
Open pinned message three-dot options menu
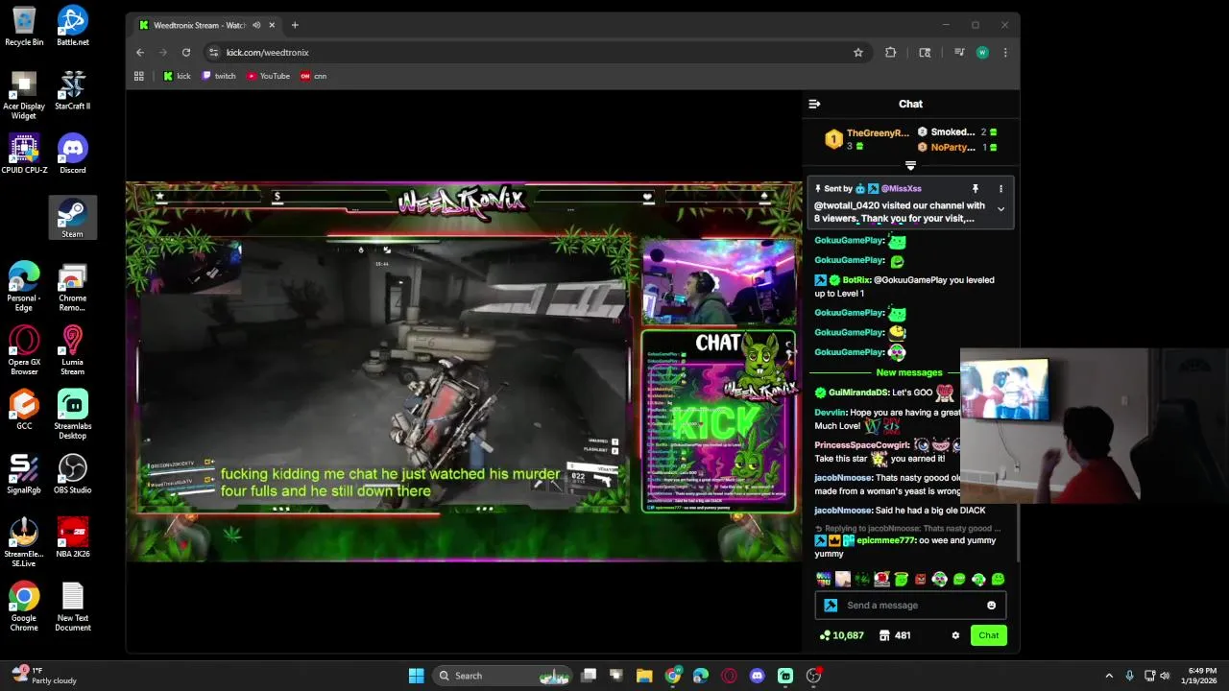[x=1000, y=189]
